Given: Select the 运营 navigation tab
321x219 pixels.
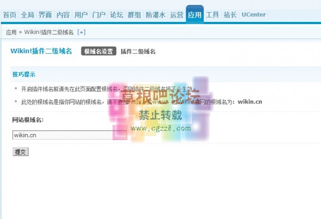Looking at the screenshot, I should point(176,15).
